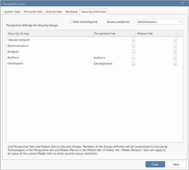Screen dimensions: 189x170
Task: Open the Personal Sets tab
Action: pyautogui.click(x=33, y=12)
